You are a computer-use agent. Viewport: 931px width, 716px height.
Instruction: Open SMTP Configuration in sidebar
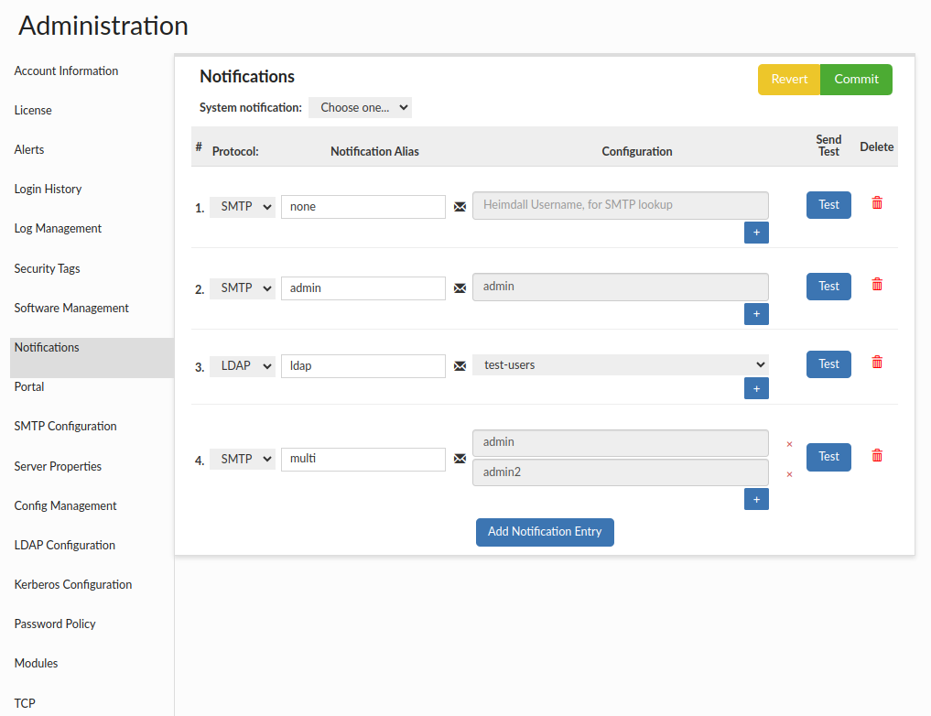pos(66,427)
